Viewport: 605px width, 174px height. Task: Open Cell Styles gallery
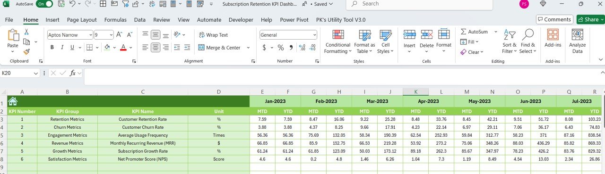(385, 41)
